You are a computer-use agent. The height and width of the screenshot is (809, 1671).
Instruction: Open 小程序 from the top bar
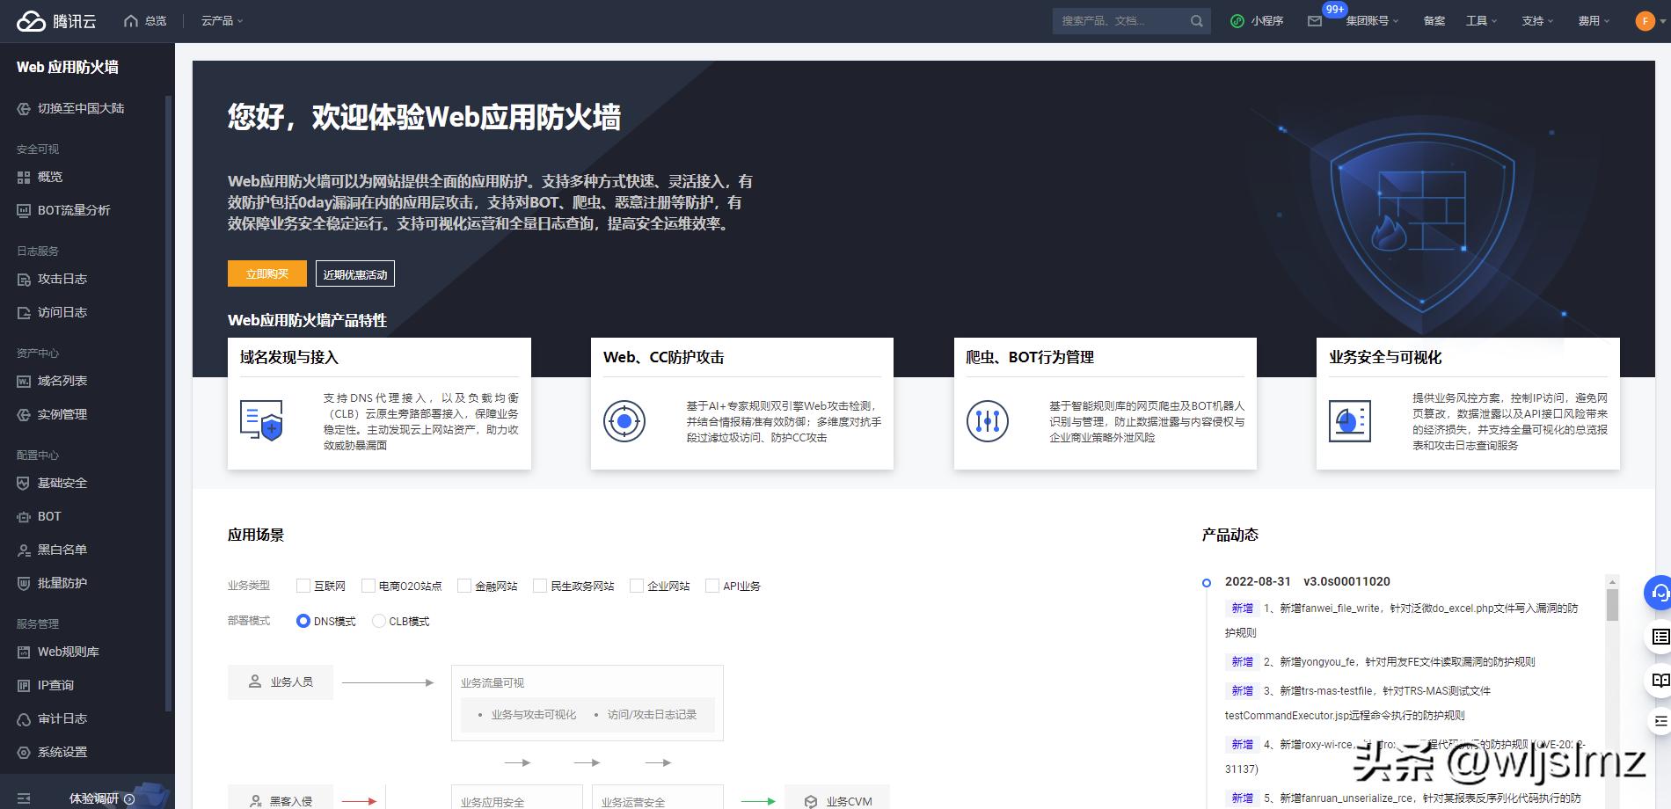click(x=1259, y=20)
